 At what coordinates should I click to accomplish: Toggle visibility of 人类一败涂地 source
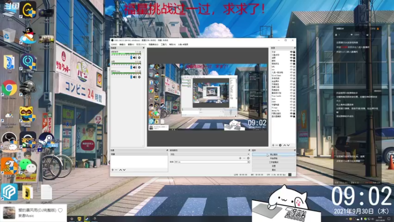point(291,73)
